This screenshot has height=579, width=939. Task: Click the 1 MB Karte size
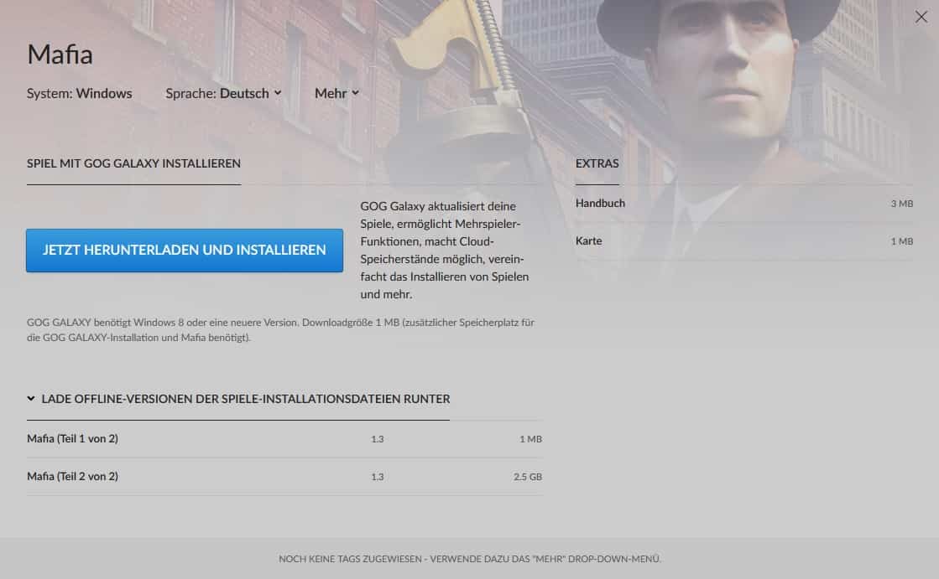902,241
